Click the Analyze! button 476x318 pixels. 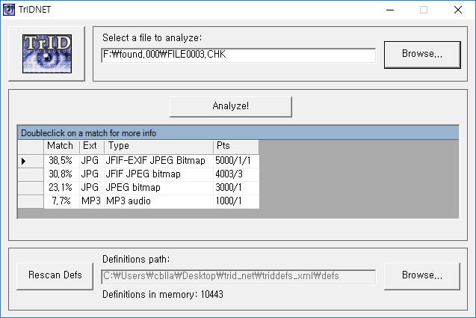[230, 106]
